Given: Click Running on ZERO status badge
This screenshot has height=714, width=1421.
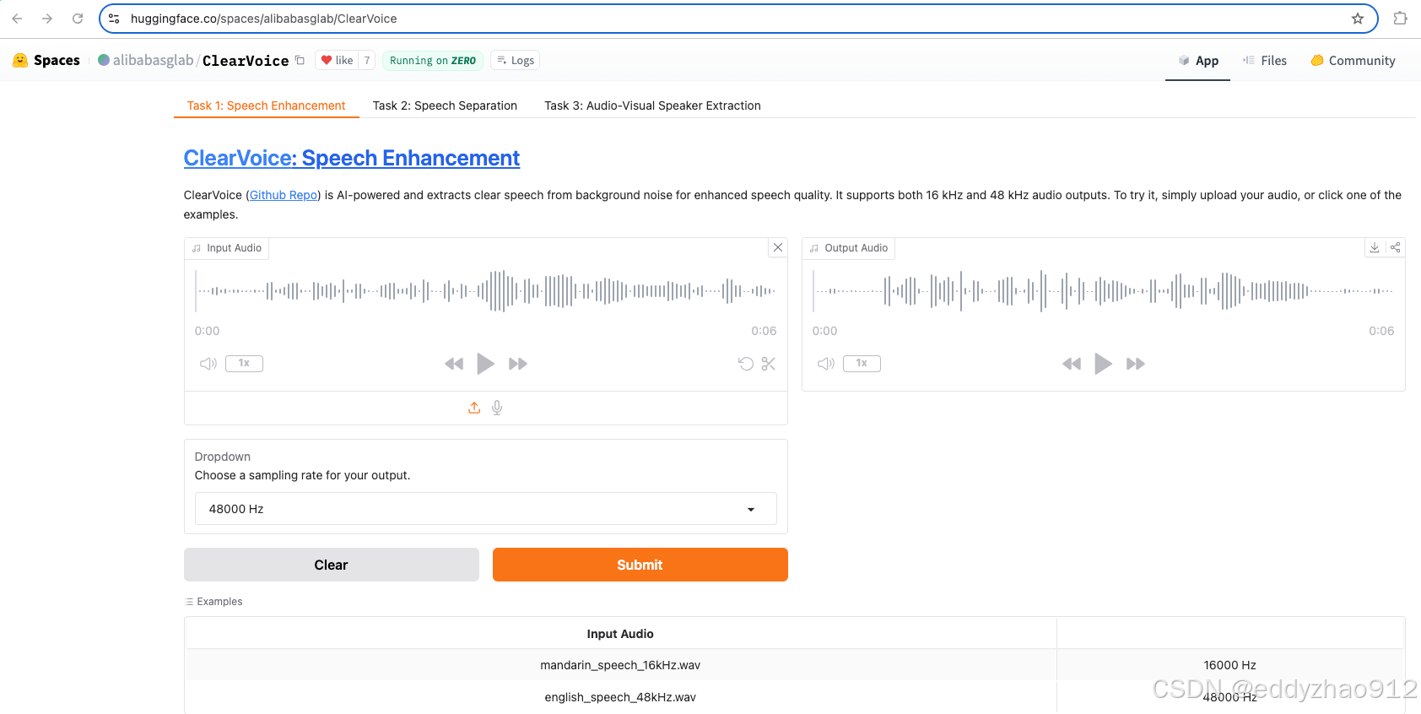Looking at the screenshot, I should [433, 60].
